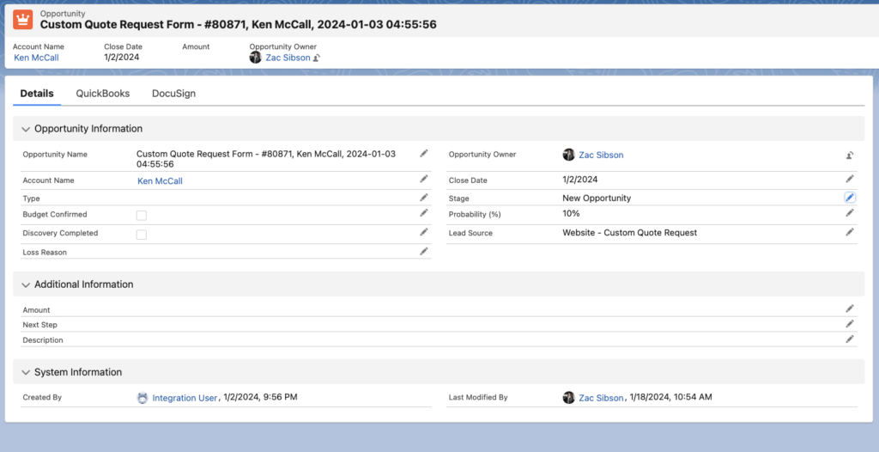The width and height of the screenshot is (879, 452).
Task: Edit the Opportunity Name field pencil
Action: pos(424,153)
